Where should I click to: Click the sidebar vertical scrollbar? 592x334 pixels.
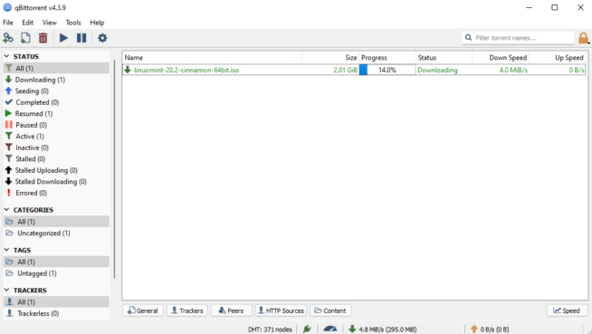point(114,170)
